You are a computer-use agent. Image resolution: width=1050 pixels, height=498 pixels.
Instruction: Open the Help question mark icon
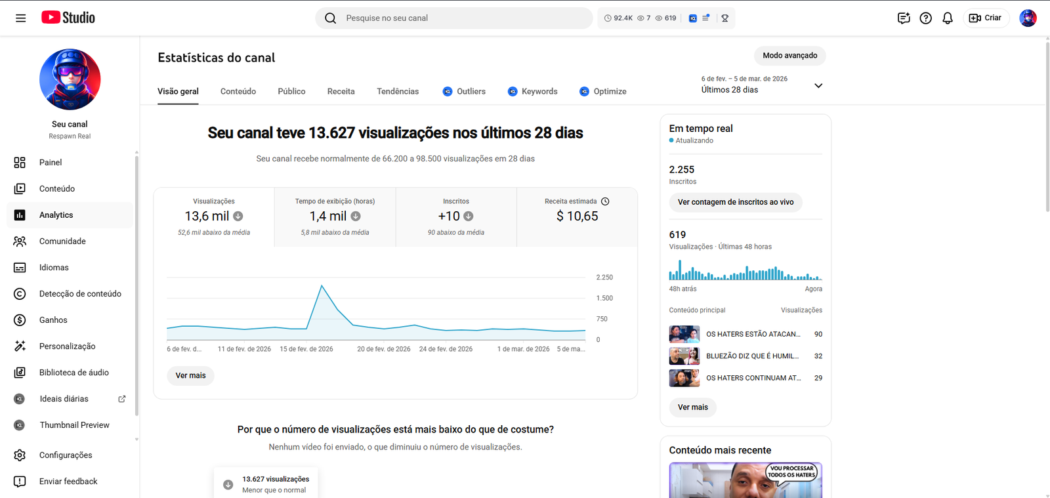pyautogui.click(x=925, y=18)
